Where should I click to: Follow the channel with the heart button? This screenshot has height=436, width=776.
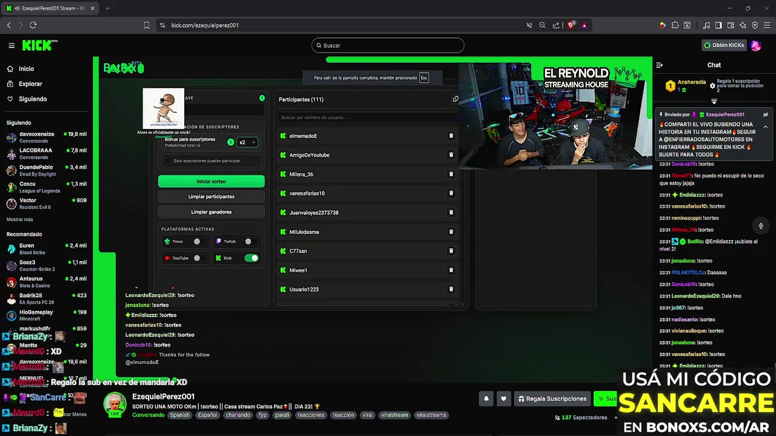(503, 398)
